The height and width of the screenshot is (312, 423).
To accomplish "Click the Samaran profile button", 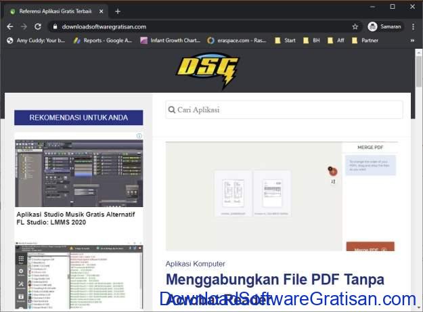I will coord(385,26).
